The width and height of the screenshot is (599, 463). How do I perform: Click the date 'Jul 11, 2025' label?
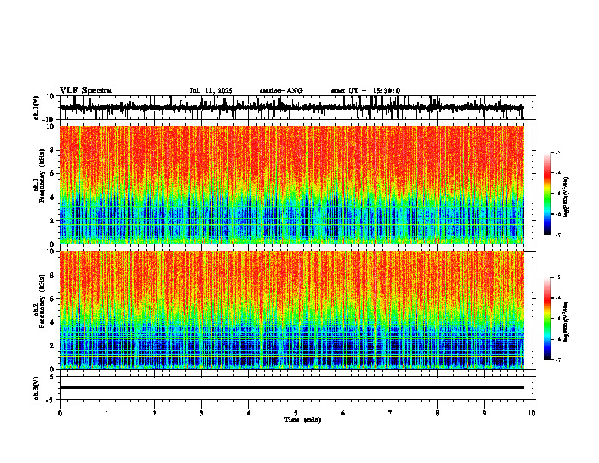click(211, 91)
